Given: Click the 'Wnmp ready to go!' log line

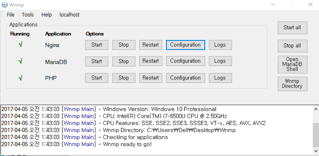Looking at the screenshot, I should point(77,144).
